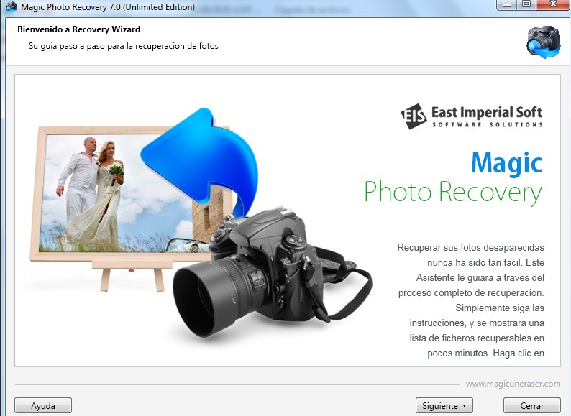Viewport: 571px width, 416px height.
Task: Click the 'Recuperar sus fotos desaparecidas' line
Action: click(470, 247)
